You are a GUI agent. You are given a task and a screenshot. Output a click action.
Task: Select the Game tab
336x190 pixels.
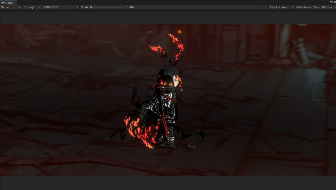click(8, 3)
